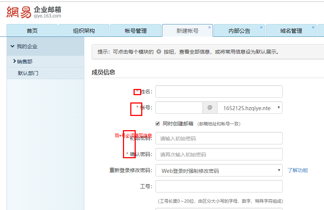
Task: Select 默认部门 in the sidebar
Action: (x=28, y=73)
